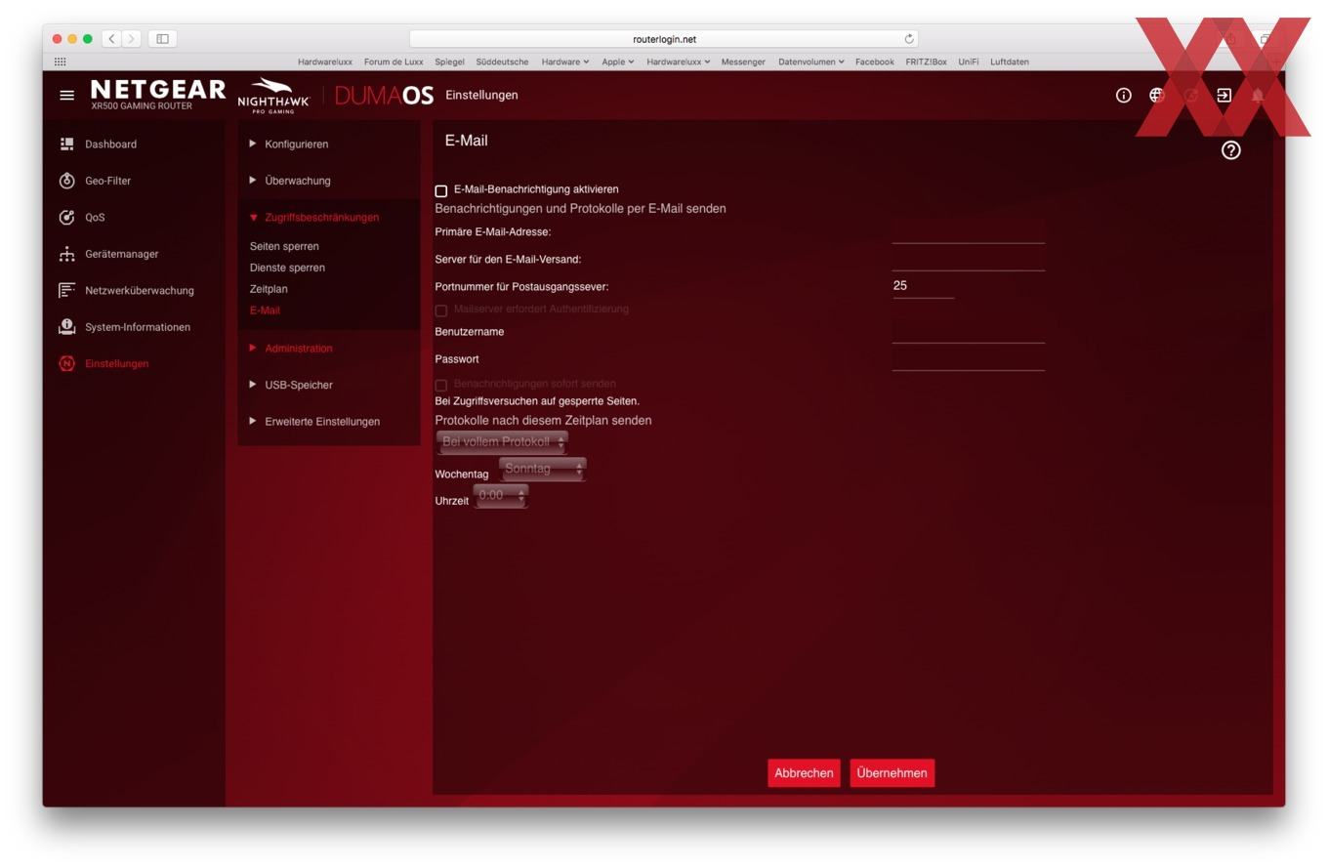Toggle Benachrichtigungen sofort senden checkbox
The height and width of the screenshot is (868, 1328).
(x=440, y=385)
